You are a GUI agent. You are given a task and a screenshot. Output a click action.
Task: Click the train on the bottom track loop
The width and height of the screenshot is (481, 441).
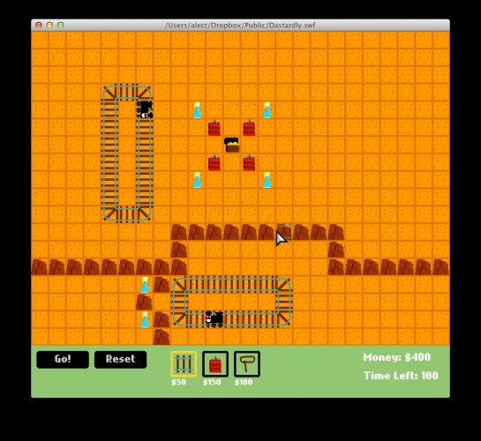214,319
